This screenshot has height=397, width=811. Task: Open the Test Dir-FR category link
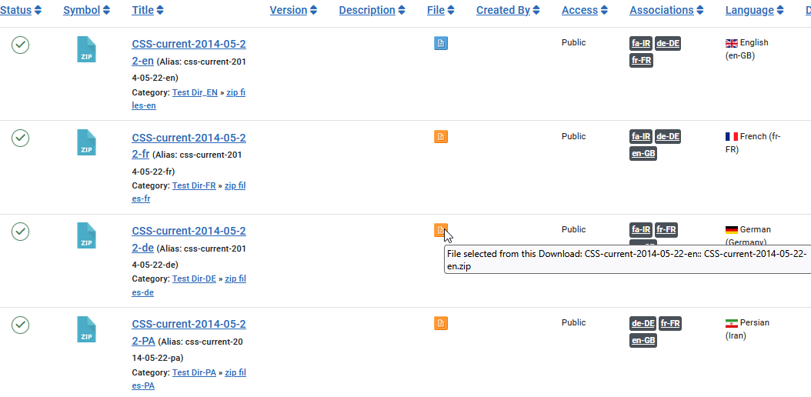click(x=194, y=185)
